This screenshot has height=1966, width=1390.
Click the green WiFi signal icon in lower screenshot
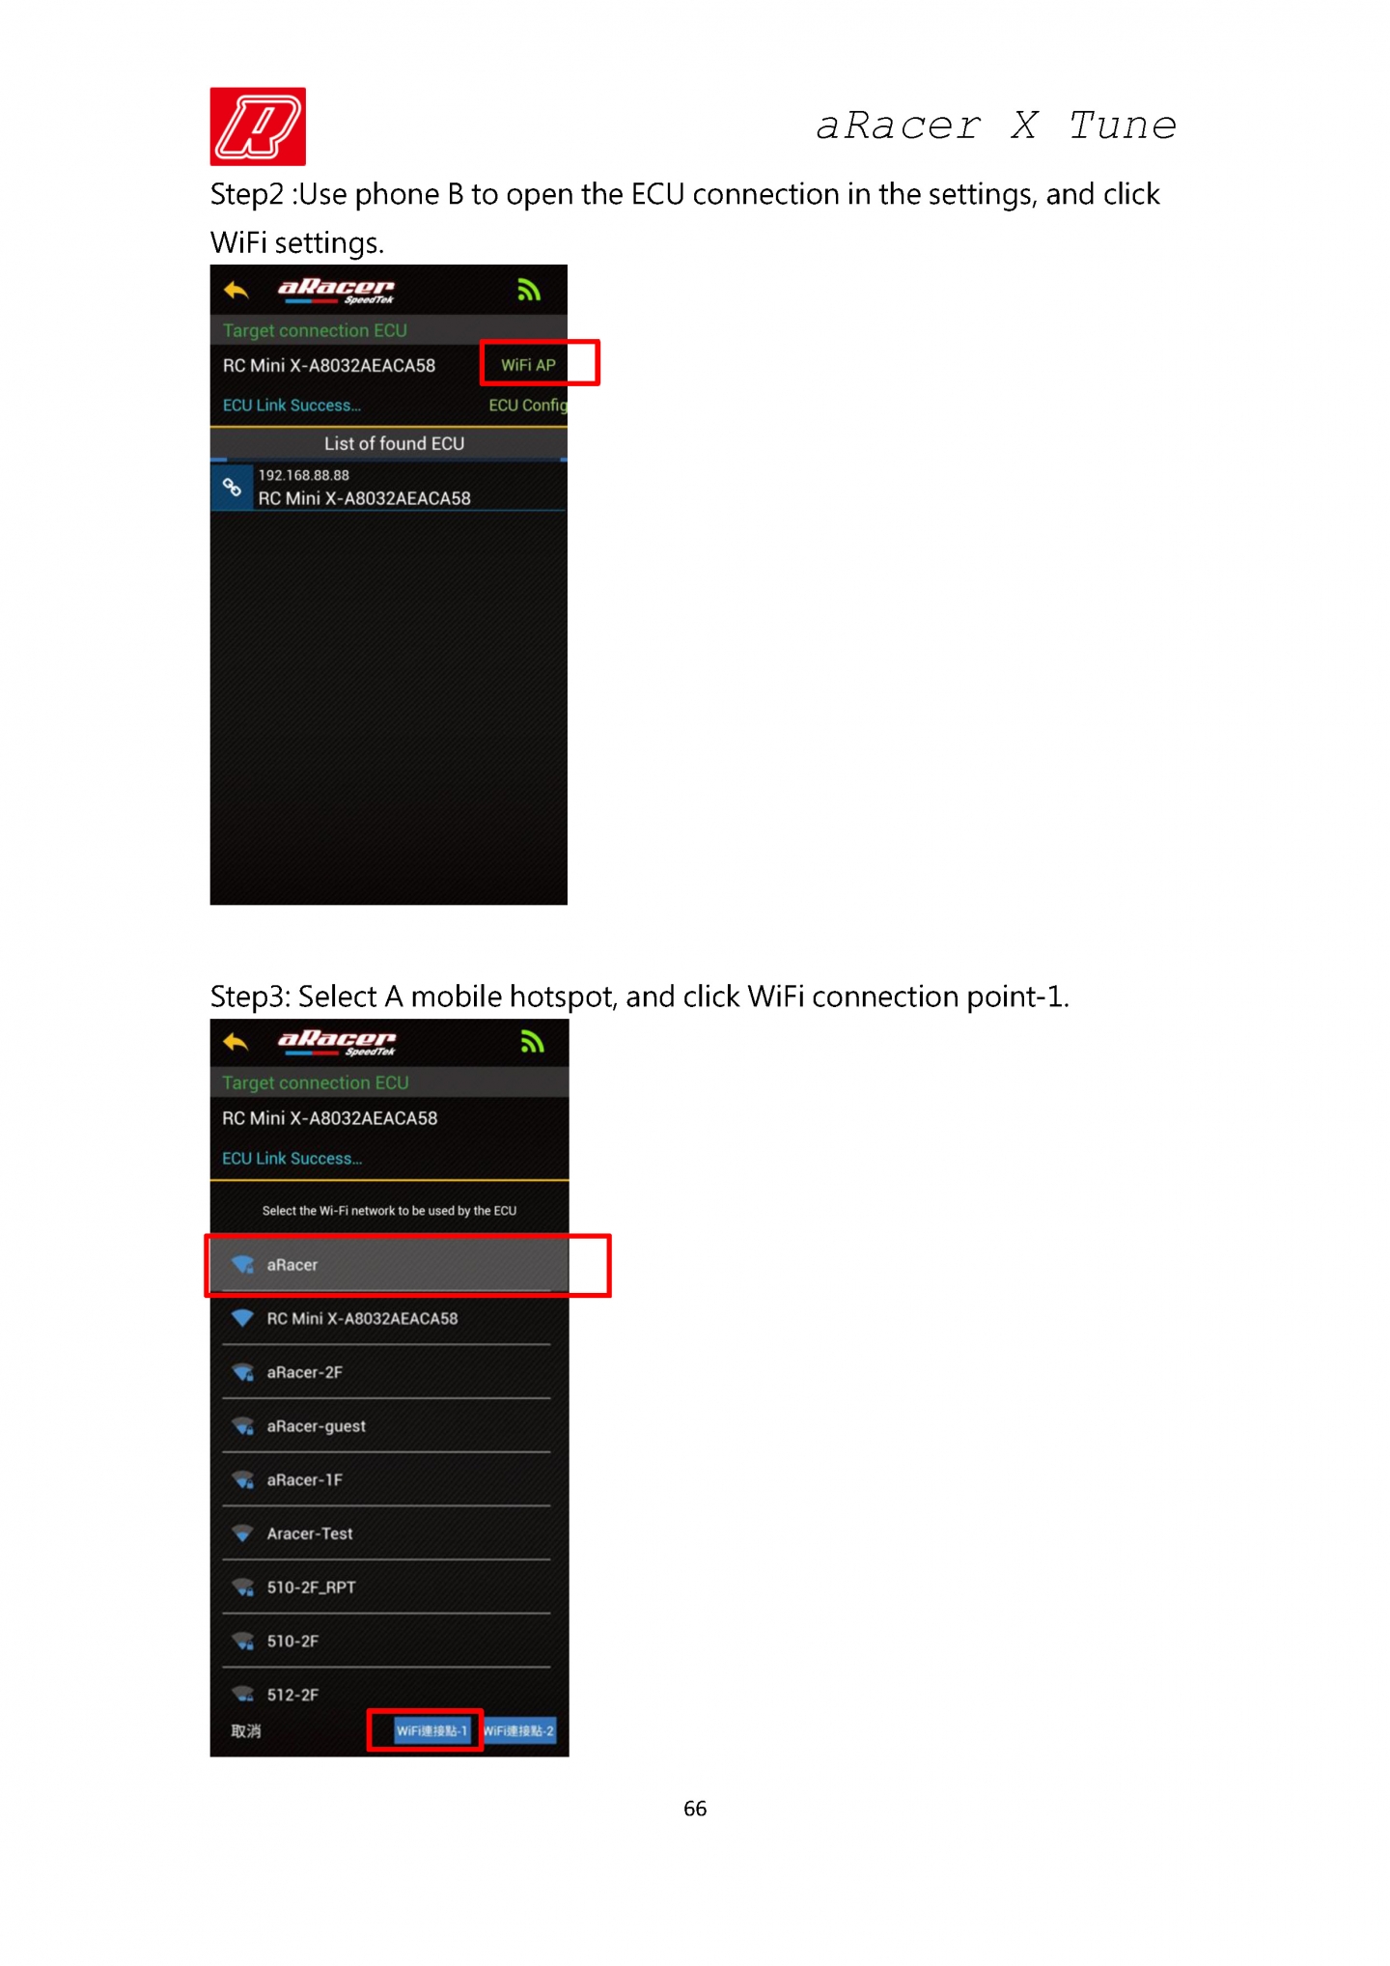coord(532,1041)
